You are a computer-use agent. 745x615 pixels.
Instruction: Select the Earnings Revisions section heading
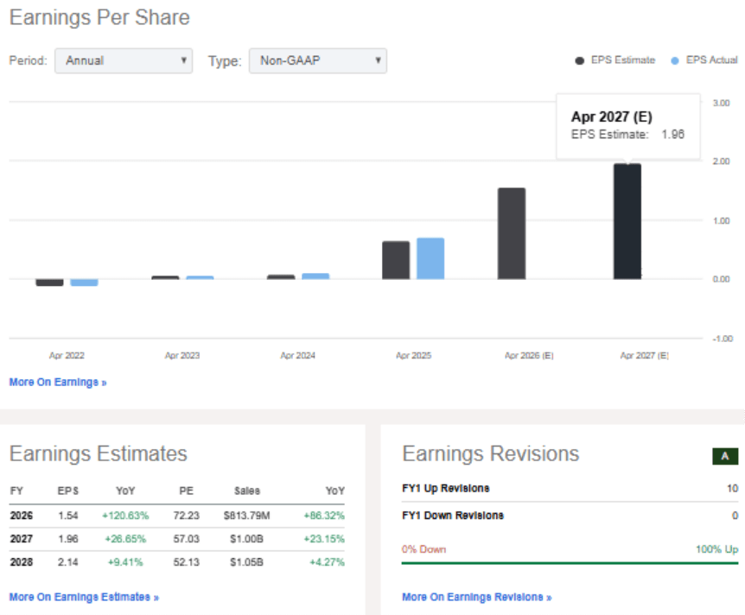(490, 453)
